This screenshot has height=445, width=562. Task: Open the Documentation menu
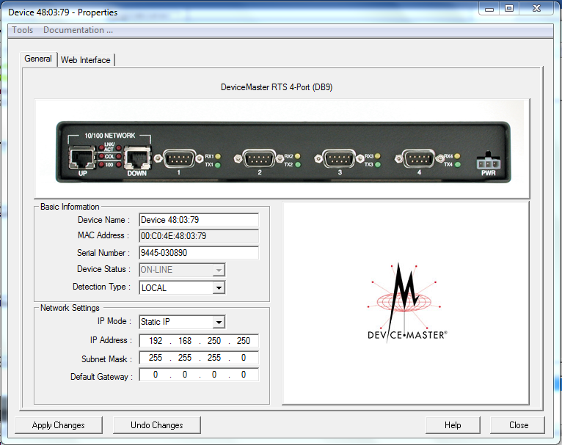(78, 30)
